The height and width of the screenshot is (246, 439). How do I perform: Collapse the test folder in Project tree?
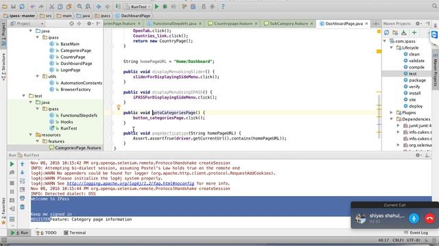pyautogui.click(x=24, y=96)
